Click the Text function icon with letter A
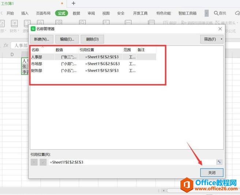Viewport: 240px width, 195px height. click(40, 22)
